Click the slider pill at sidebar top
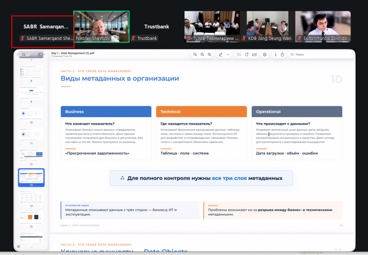368x255 pixels. [x=24, y=54]
